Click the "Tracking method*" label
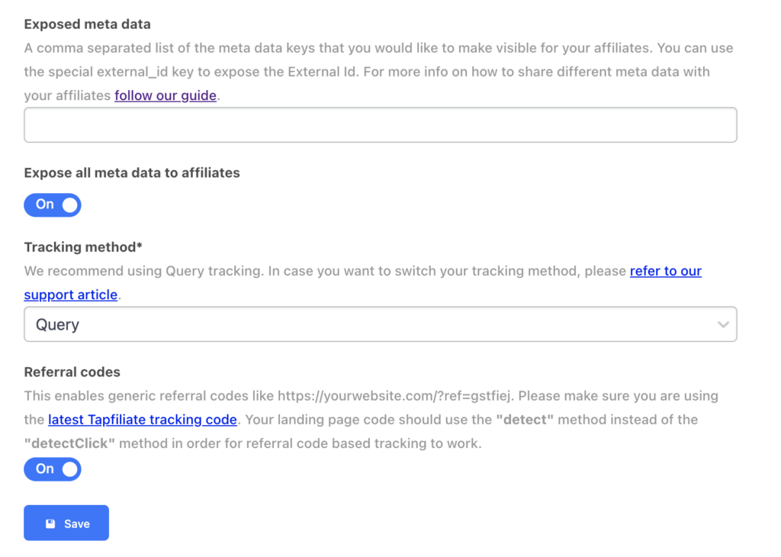 [x=84, y=247]
